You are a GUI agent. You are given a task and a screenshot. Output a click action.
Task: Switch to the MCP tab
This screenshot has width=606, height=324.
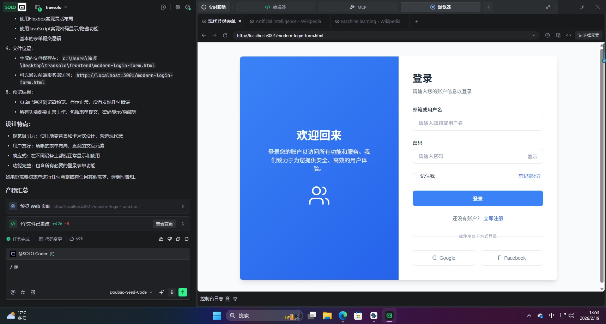coord(358,7)
